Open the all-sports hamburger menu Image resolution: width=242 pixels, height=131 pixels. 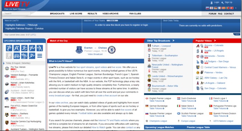(40, 56)
